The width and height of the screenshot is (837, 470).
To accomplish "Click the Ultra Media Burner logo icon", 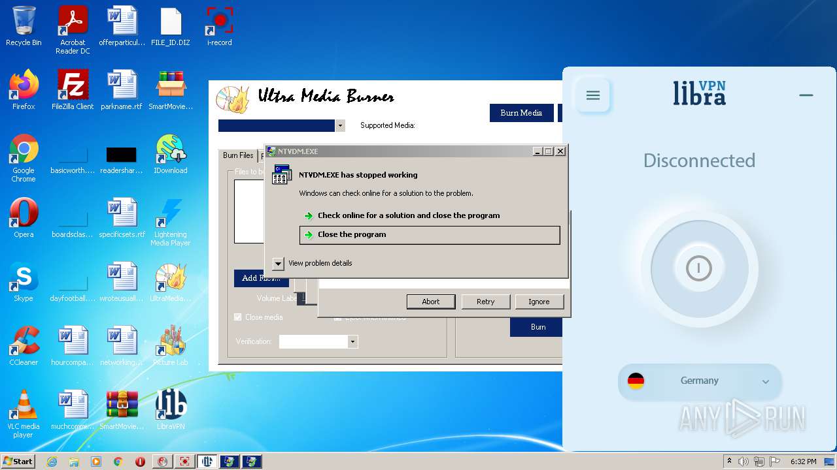I will pyautogui.click(x=232, y=99).
